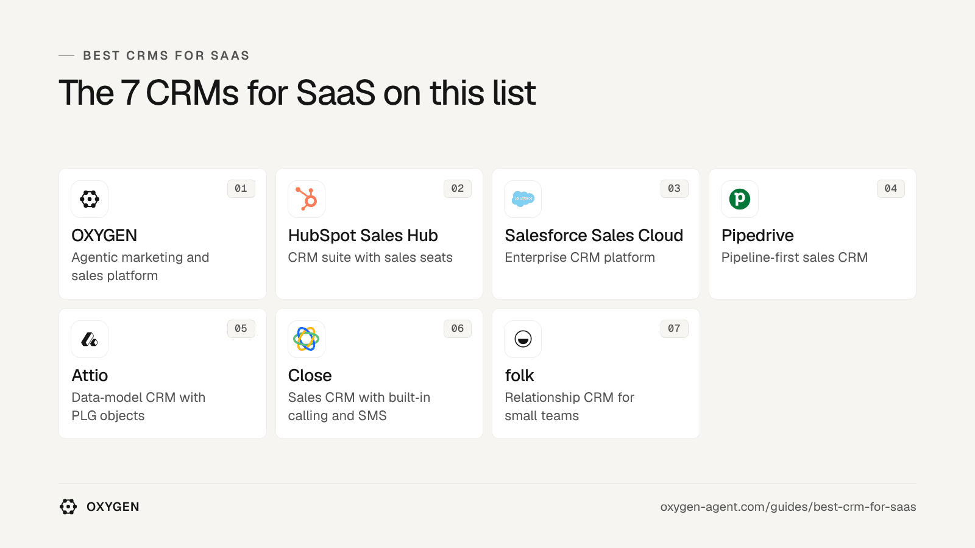The image size is (975, 548).
Task: Click 'Enterprise CRM platform' description
Action: point(580,258)
